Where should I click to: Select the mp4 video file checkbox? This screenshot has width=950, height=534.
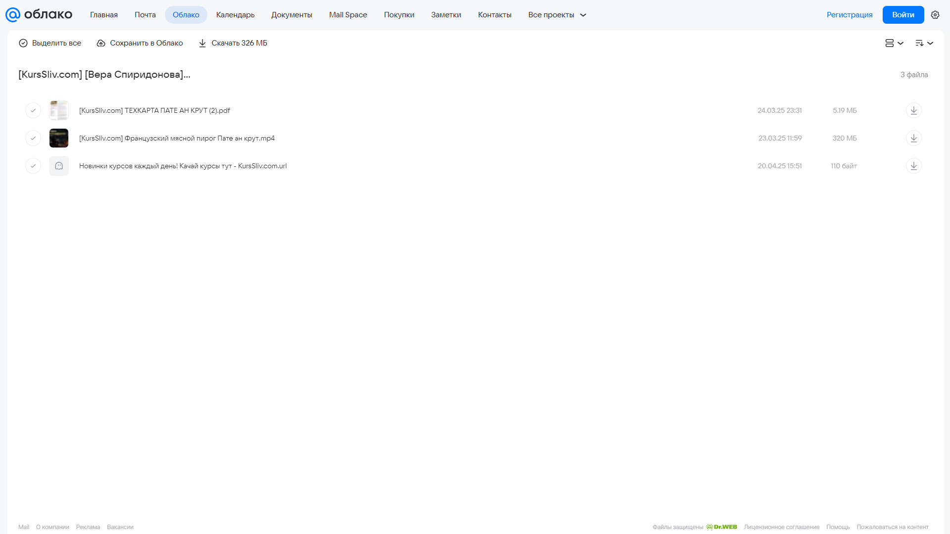[x=33, y=138]
